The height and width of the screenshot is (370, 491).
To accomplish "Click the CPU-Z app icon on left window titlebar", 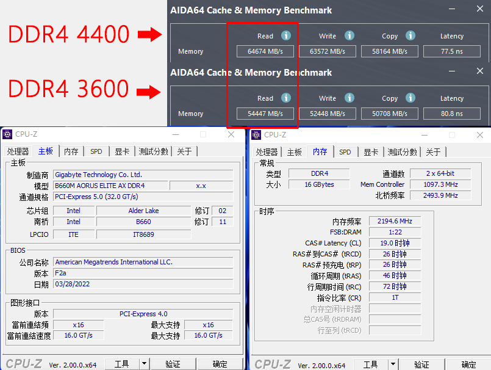I will point(7,134).
